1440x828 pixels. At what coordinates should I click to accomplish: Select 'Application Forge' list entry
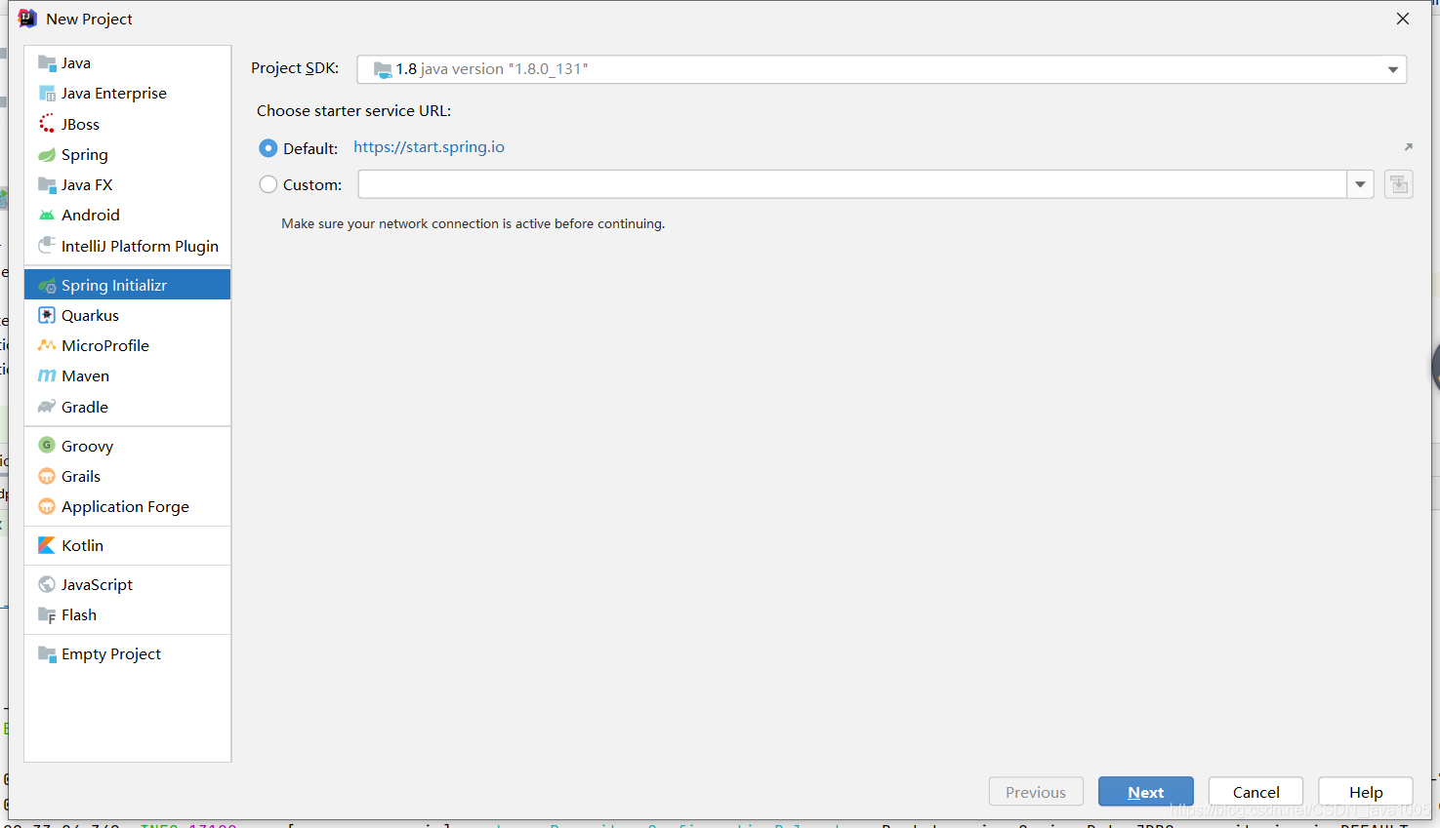pyautogui.click(x=125, y=506)
